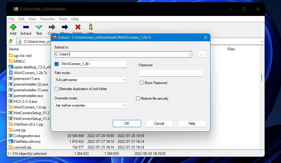The height and width of the screenshot is (163, 281).
Task: Click the WinXCorners_1.2b\ subfolder name field
Action: tap(94, 64)
